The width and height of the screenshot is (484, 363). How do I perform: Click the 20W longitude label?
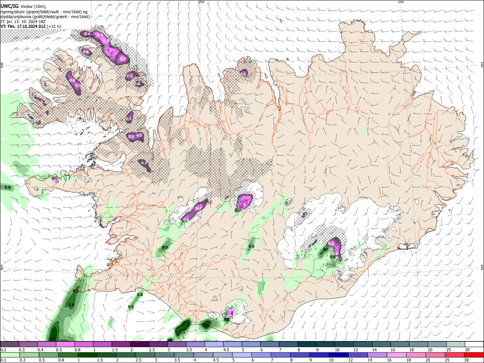(201, 2)
